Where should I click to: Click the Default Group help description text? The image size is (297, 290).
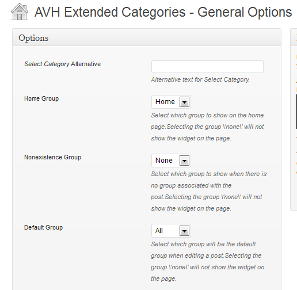click(x=208, y=261)
